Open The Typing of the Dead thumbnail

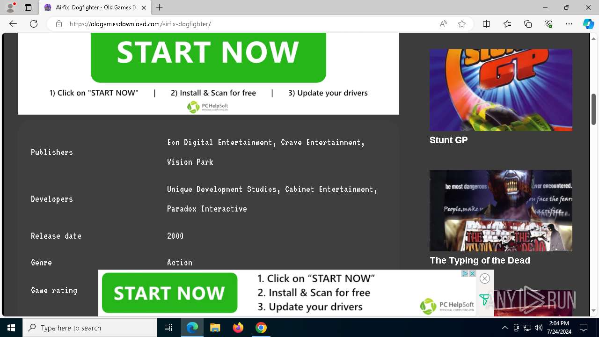point(501,211)
